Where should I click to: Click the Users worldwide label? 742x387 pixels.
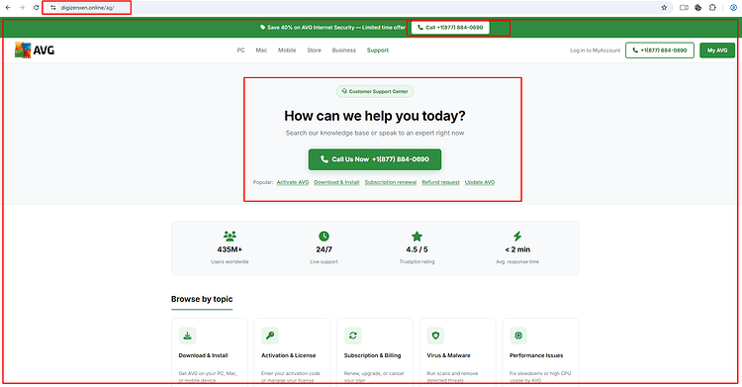coord(230,261)
